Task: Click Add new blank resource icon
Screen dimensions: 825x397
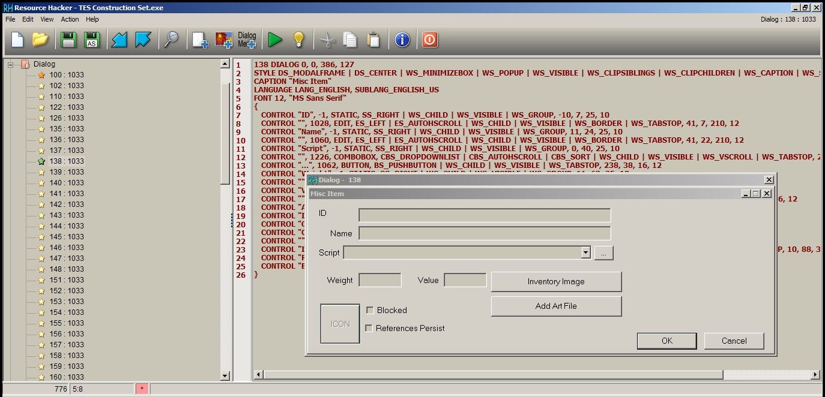Action: tap(200, 40)
